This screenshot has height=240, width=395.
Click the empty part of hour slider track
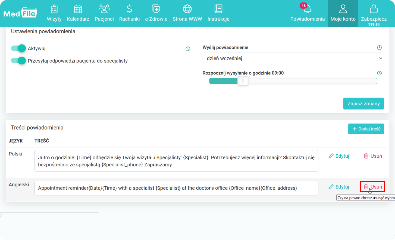[x=312, y=81]
